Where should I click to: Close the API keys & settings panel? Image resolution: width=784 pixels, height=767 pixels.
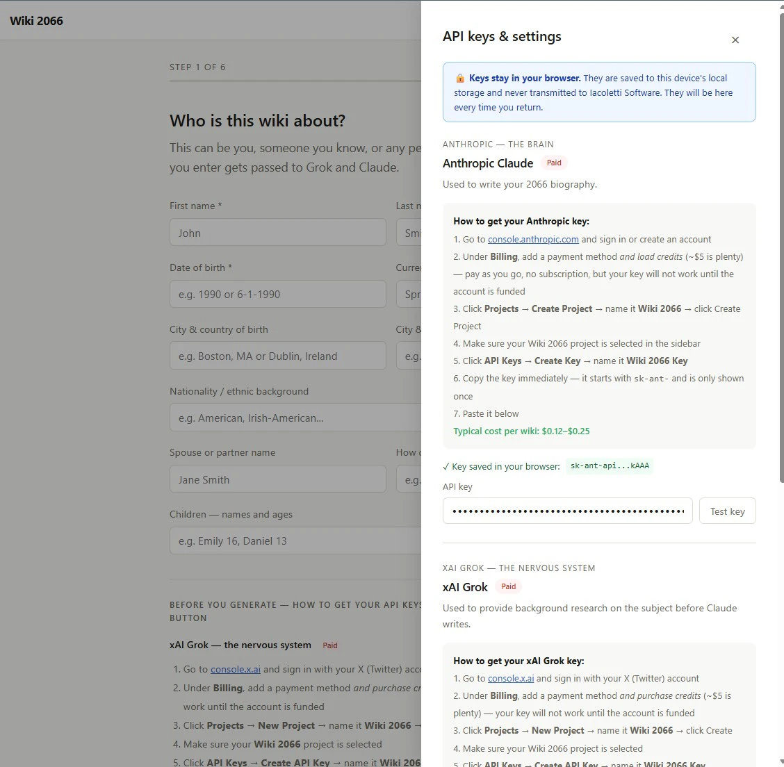(x=735, y=40)
